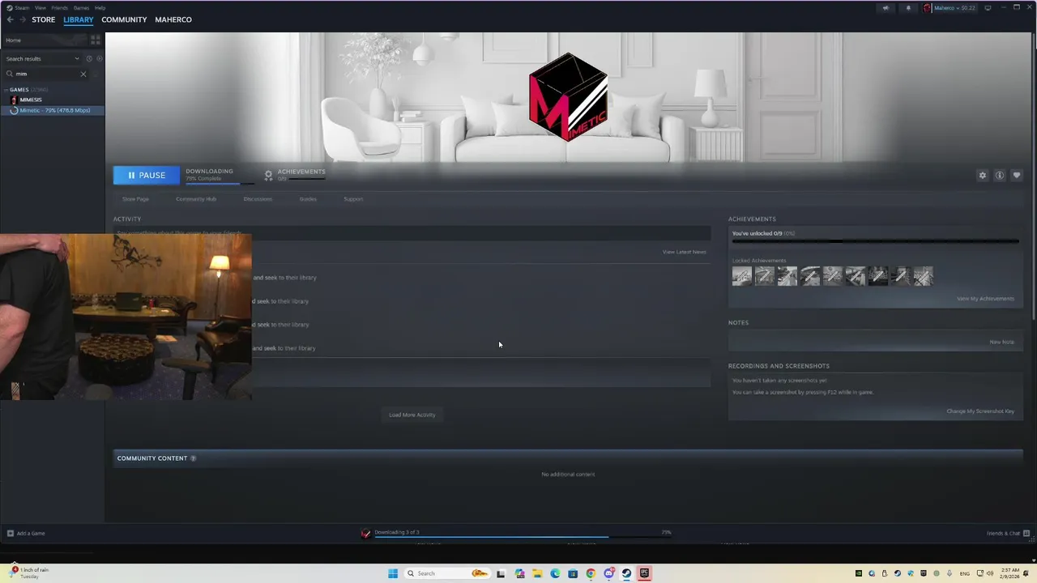Click the Add a Game plus icon
The height and width of the screenshot is (583, 1037).
[x=11, y=533]
